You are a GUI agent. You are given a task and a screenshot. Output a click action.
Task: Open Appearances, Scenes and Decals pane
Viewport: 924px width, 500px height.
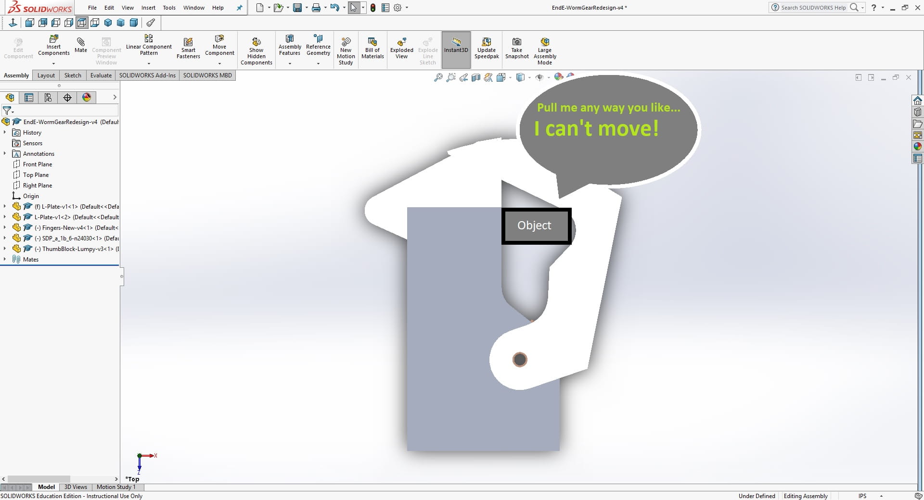pos(918,147)
